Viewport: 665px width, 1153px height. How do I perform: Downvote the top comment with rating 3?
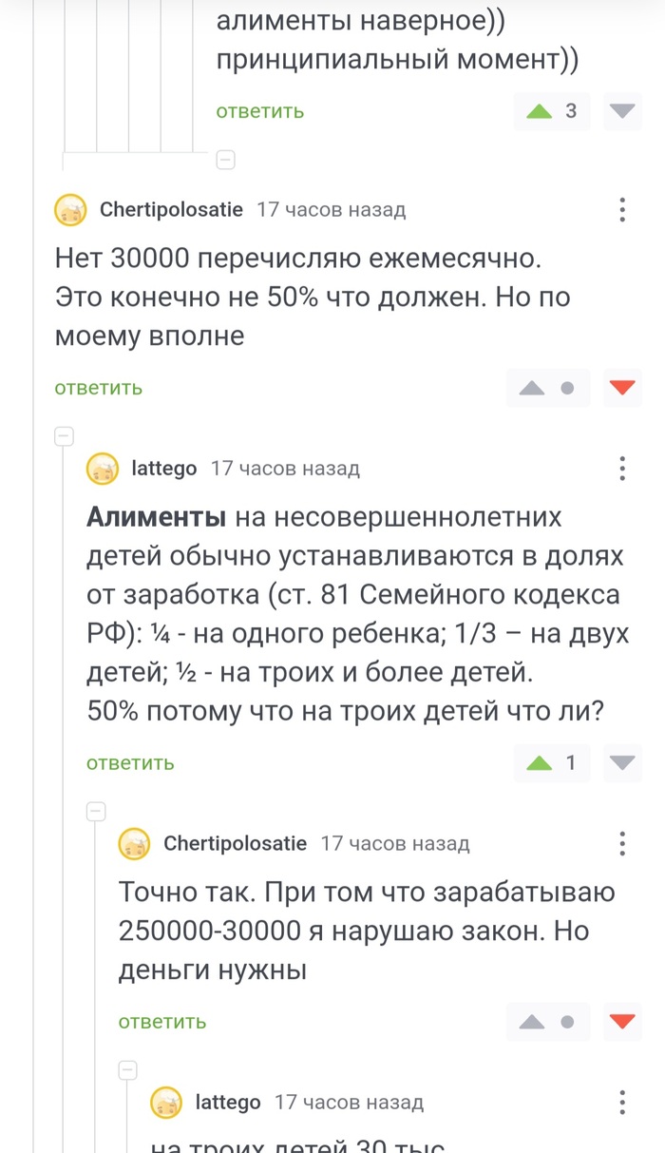pyautogui.click(x=623, y=111)
